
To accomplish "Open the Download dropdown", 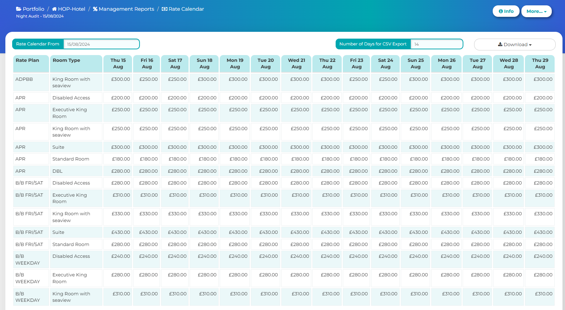I will 515,44.
